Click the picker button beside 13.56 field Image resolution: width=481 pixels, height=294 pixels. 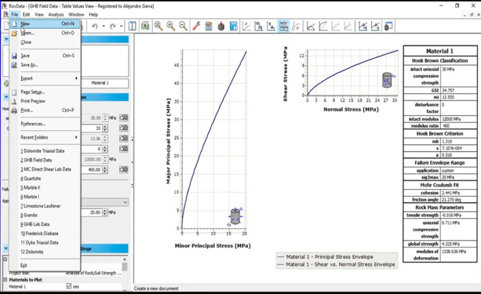[x=123, y=139]
